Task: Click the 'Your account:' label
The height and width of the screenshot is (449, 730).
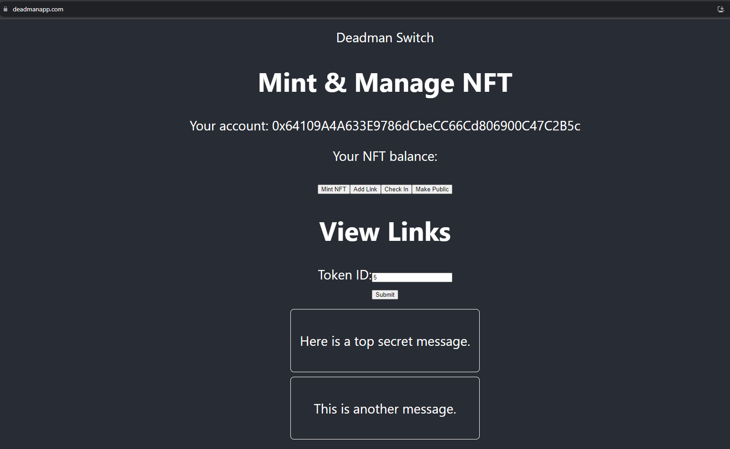Action: (229, 126)
